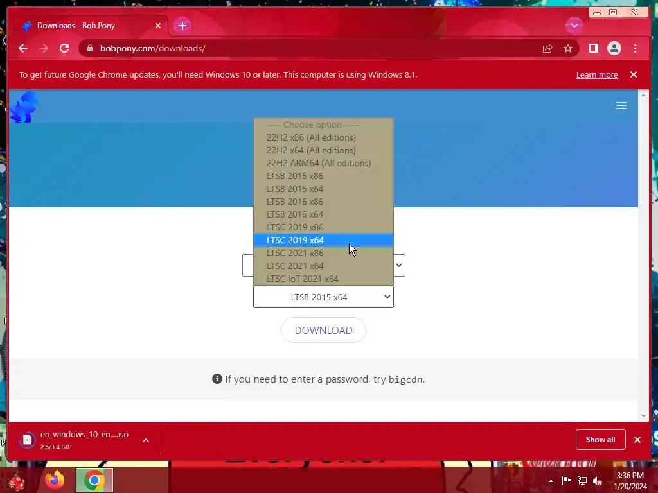Open the clock showing 3:36 PM
This screenshot has height=493, width=658.
(630, 481)
